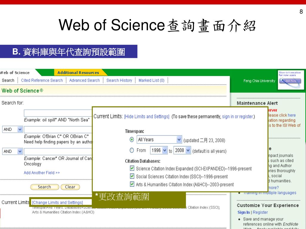The width and height of the screenshot is (306, 229).
Task: Click the first search query input field
Action: (58, 113)
